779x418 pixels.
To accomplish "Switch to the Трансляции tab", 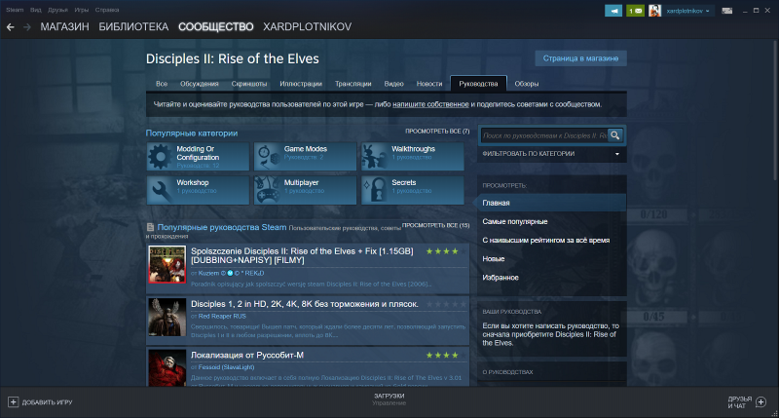I will (x=352, y=84).
